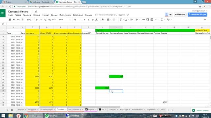Select the green cell with value 2250
211x118 pixels.
click(102, 88)
